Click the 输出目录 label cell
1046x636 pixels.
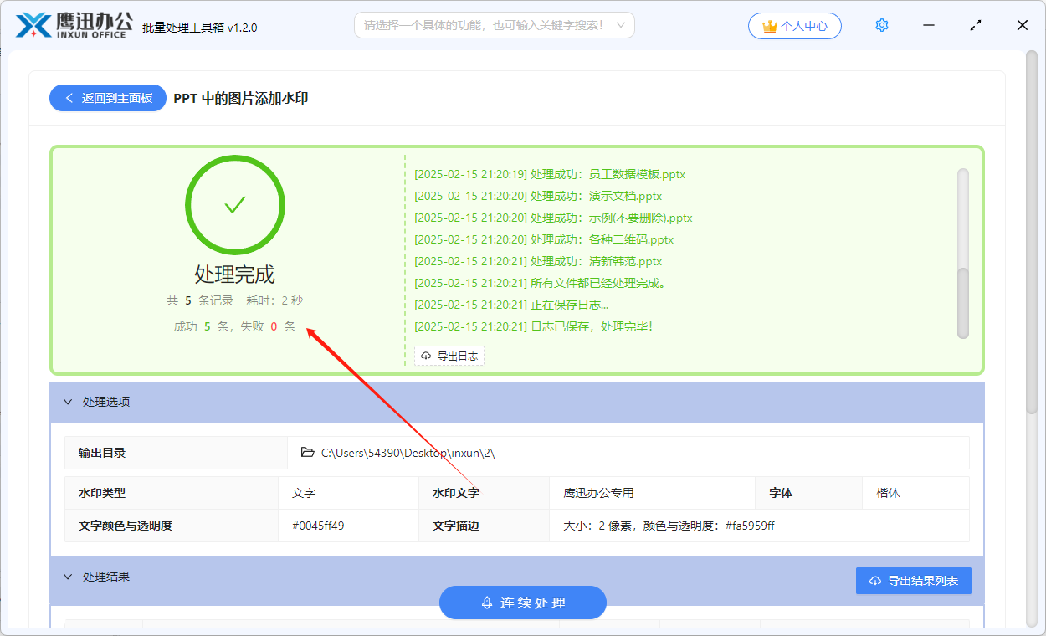176,453
